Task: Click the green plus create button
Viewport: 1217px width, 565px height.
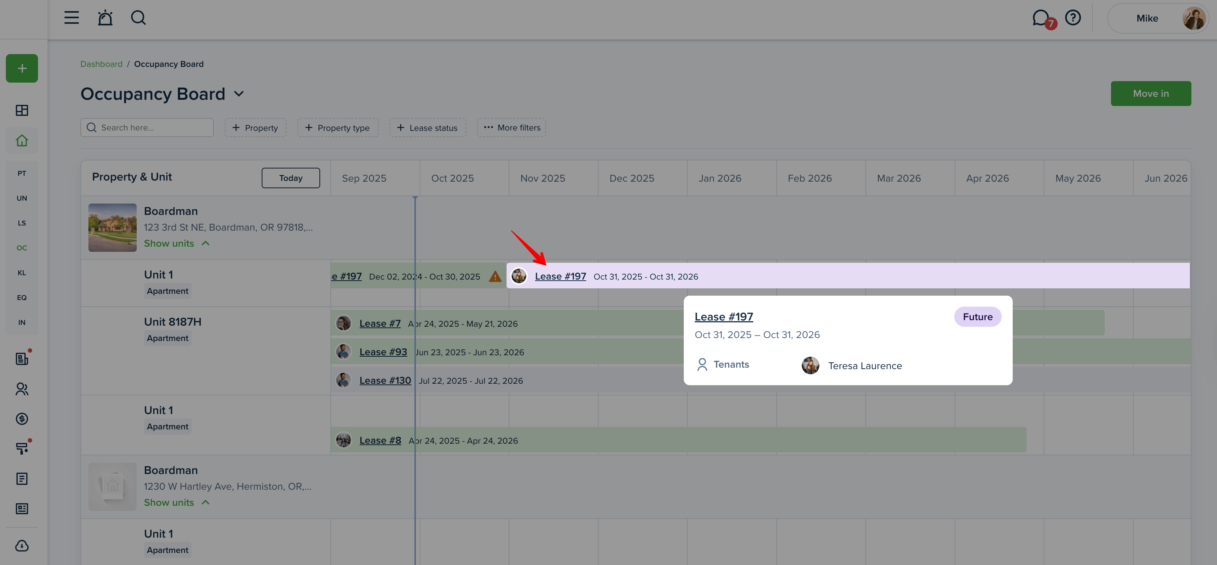Action: (22, 68)
